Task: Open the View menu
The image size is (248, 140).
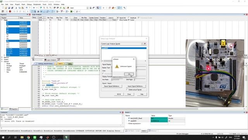Action: (12, 4)
